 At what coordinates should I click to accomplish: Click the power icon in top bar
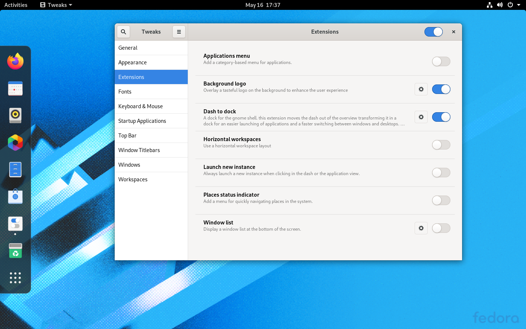pyautogui.click(x=510, y=5)
